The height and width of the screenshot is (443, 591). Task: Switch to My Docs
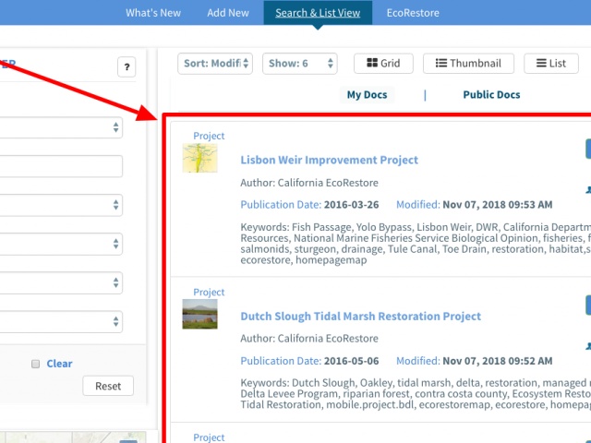point(367,94)
